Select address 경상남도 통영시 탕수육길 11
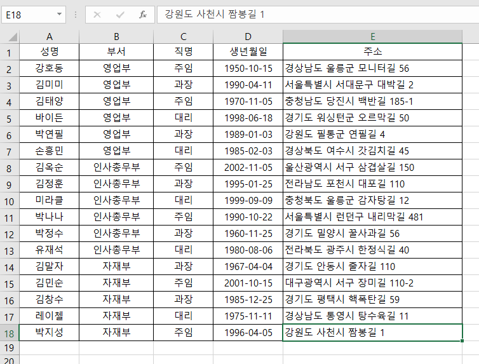The height and width of the screenshot is (364, 479). [372, 316]
